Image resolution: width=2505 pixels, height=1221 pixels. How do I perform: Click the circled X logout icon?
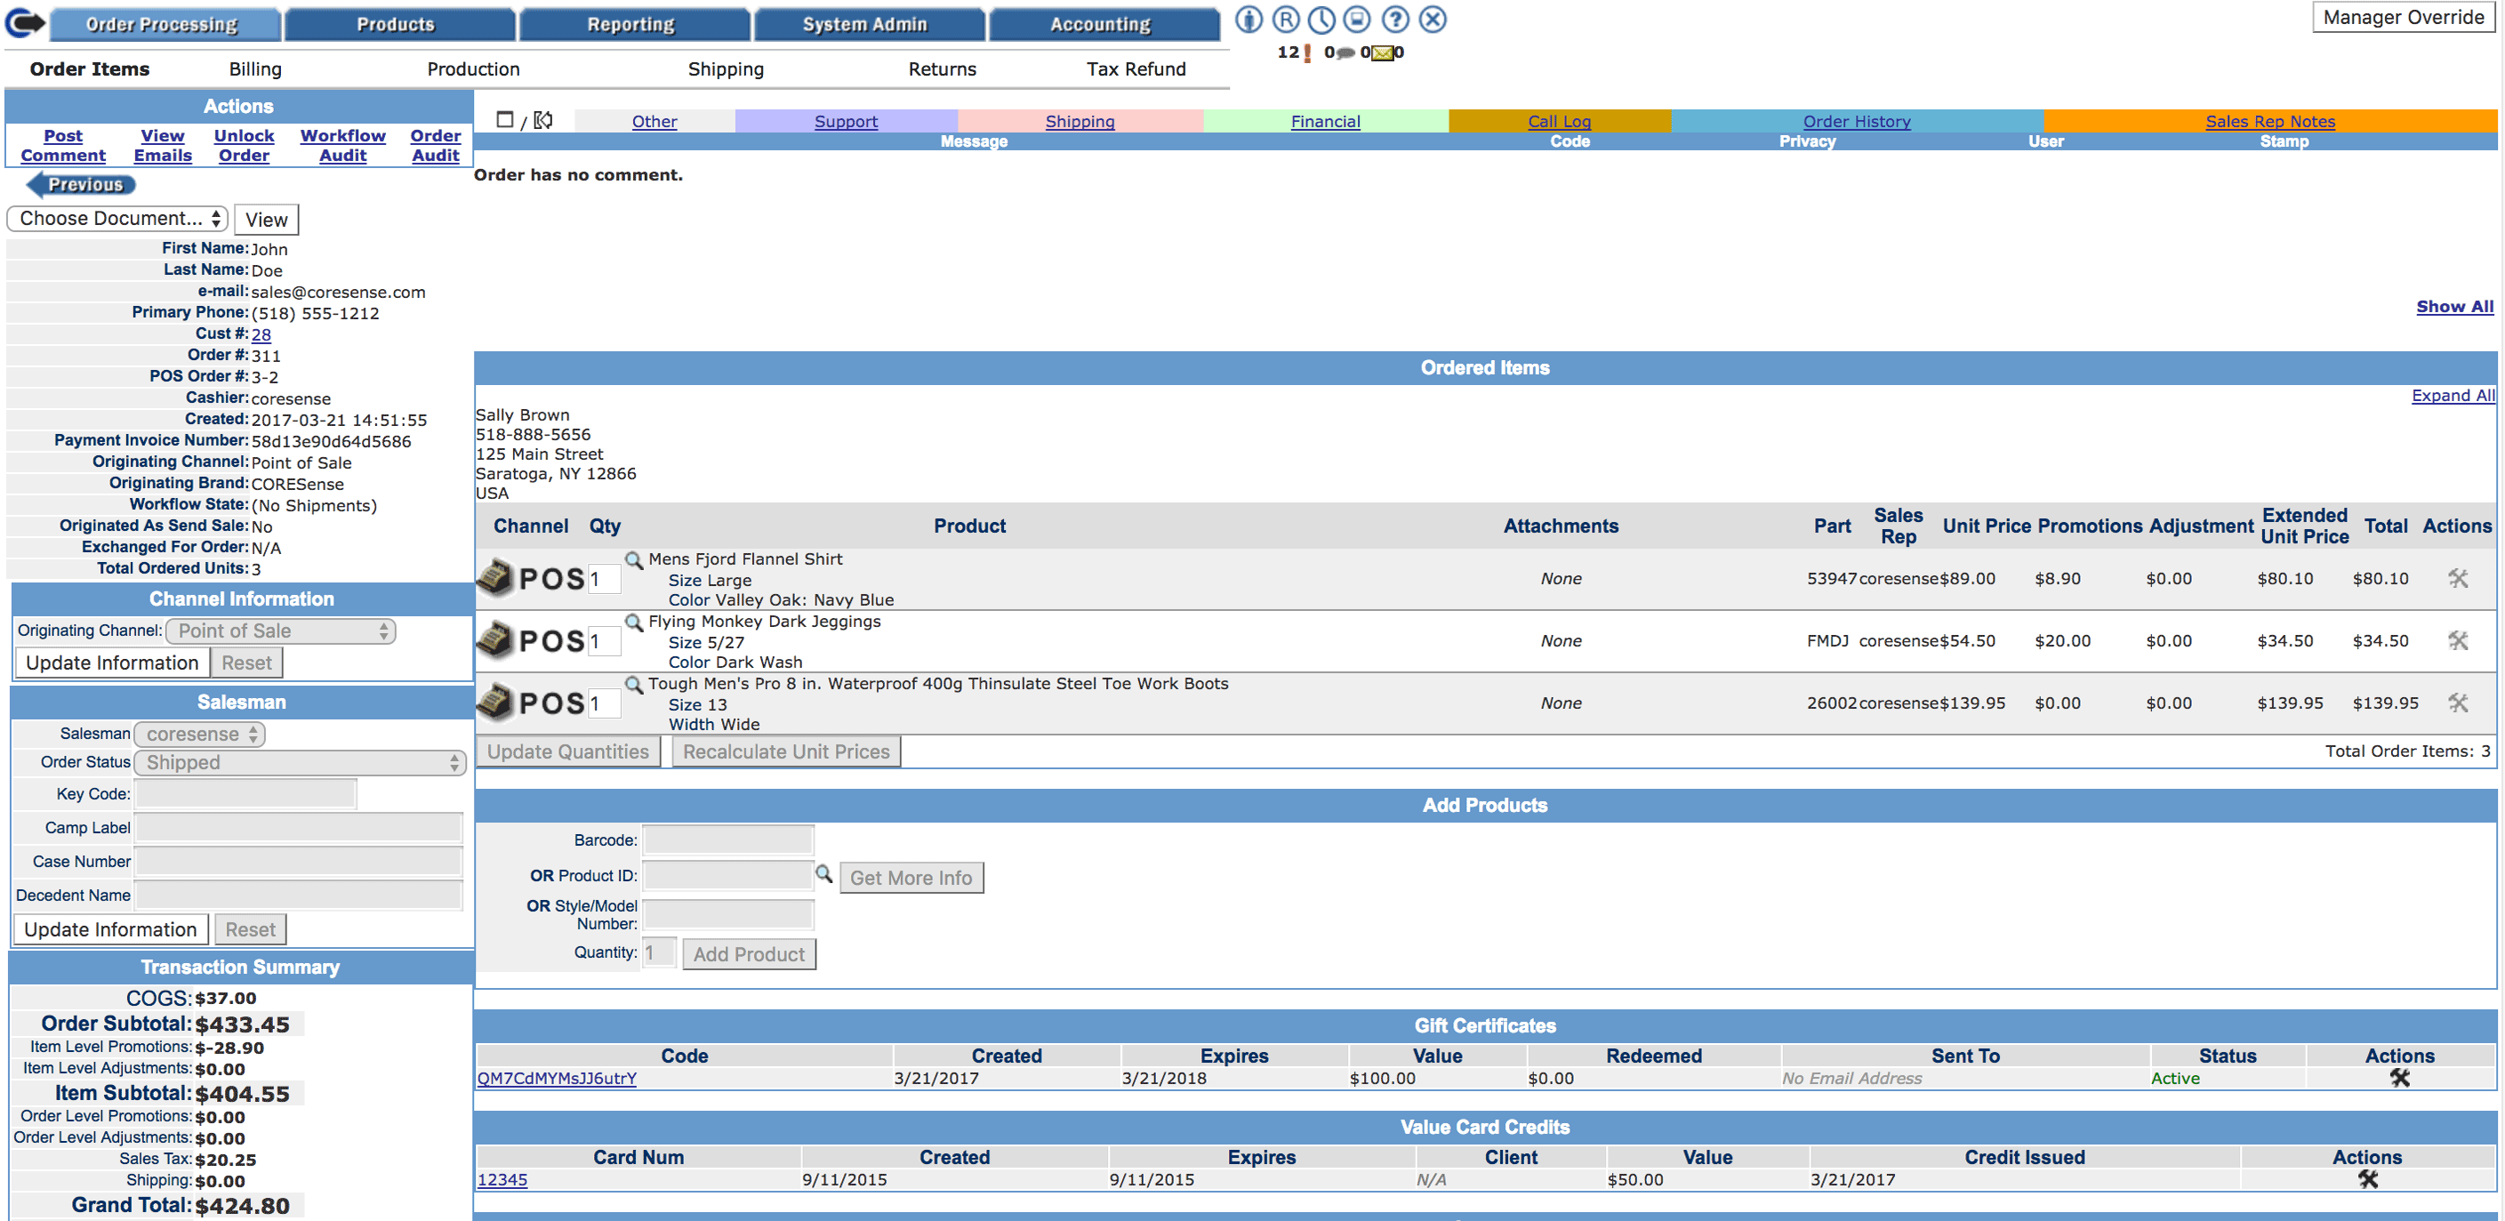[1433, 20]
